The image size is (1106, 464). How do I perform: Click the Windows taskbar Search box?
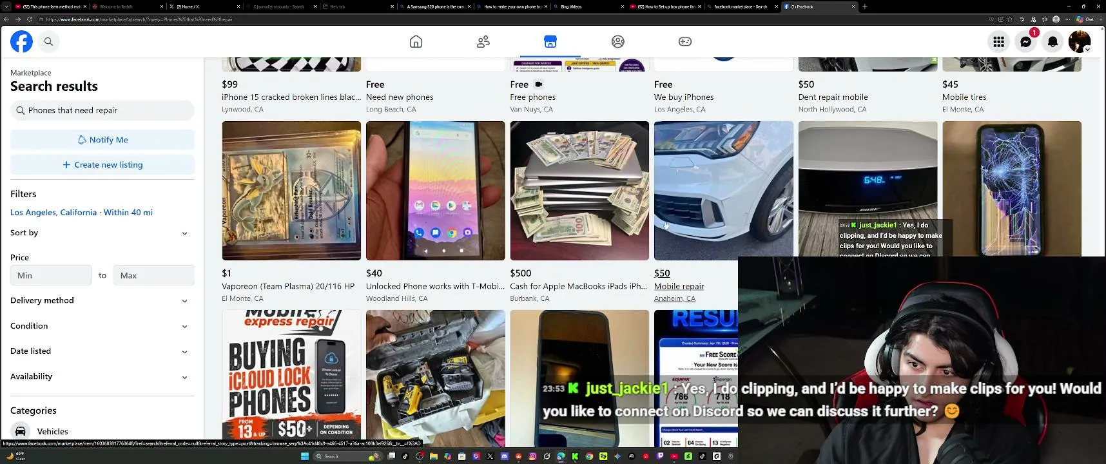coord(347,456)
